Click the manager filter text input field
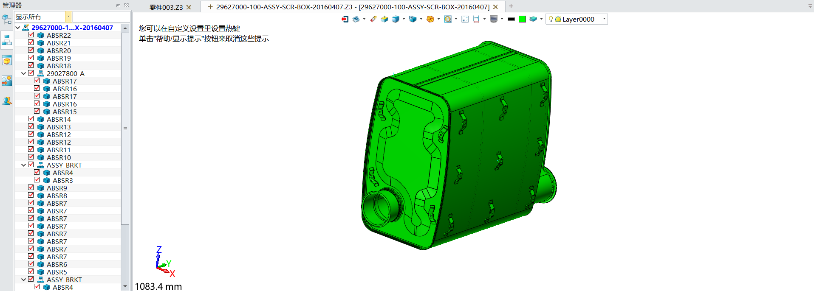Screen dimensions: 814x291 [x=101, y=17]
